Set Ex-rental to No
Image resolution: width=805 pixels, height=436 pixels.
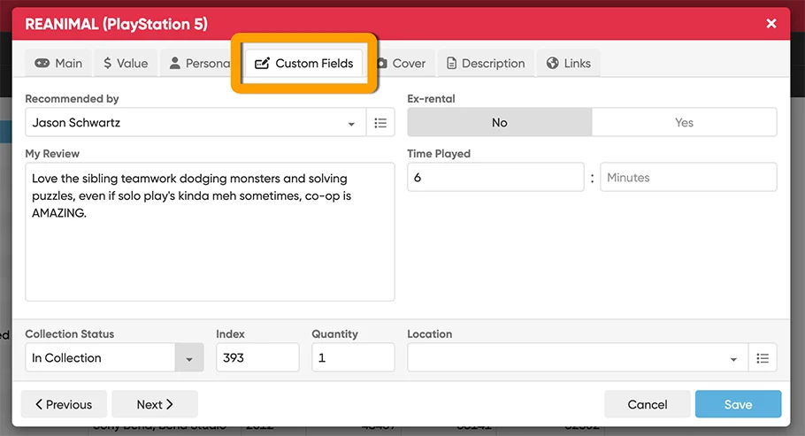tap(499, 123)
